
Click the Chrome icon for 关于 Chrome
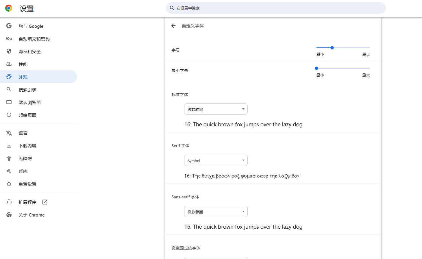(x=9, y=215)
